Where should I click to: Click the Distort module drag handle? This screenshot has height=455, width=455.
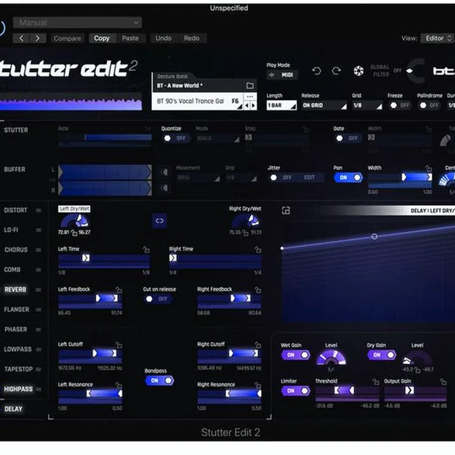(39, 210)
